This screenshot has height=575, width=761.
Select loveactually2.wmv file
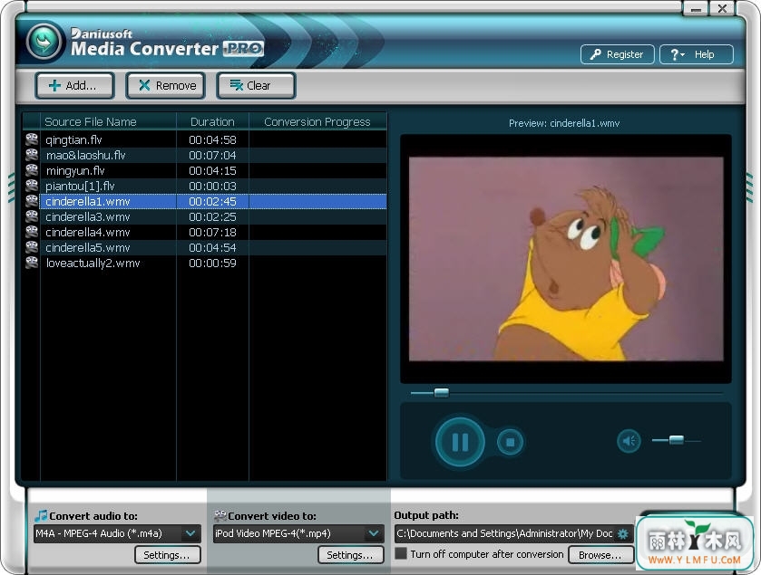[93, 263]
